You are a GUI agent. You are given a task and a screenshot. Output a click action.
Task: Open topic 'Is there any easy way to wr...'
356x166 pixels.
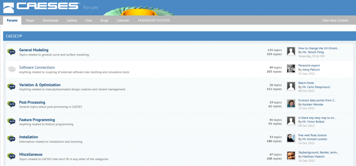tap(317, 118)
